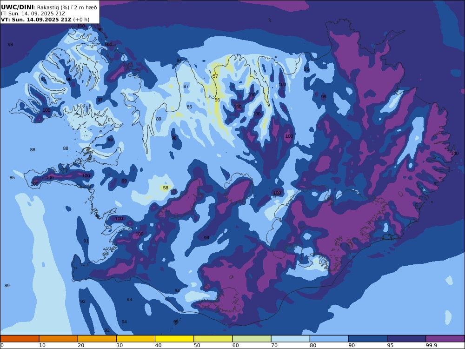Select the bright yellow 40–50 legend swatch
Screen dimensions: 465x349
coord(174,339)
